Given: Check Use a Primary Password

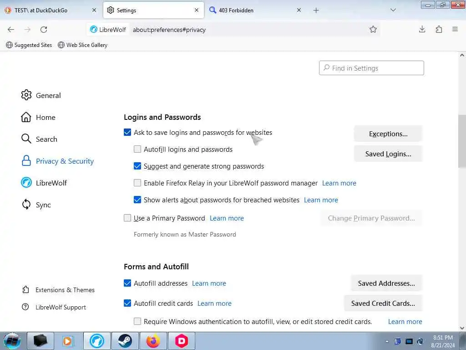Looking at the screenshot, I should point(127,218).
